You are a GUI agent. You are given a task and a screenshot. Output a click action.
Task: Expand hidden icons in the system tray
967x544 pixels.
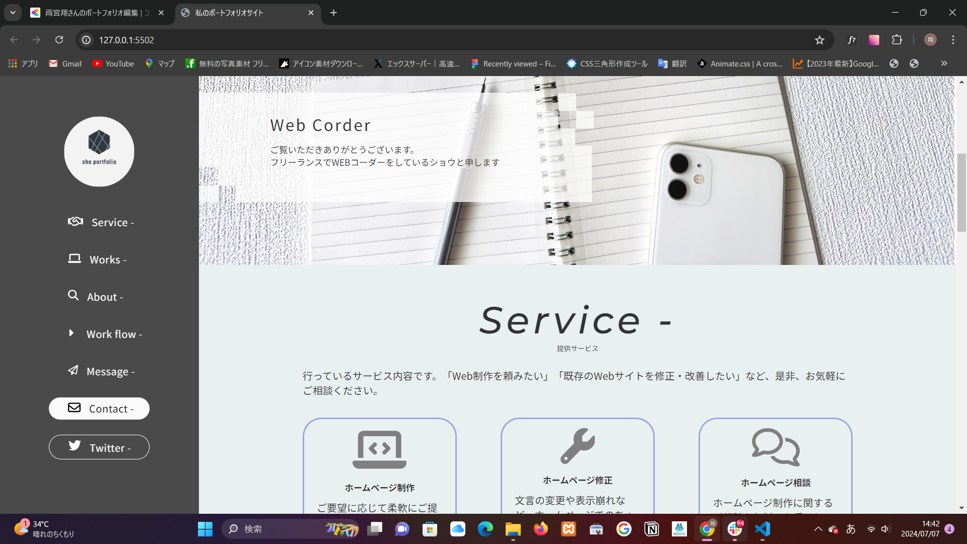point(818,529)
